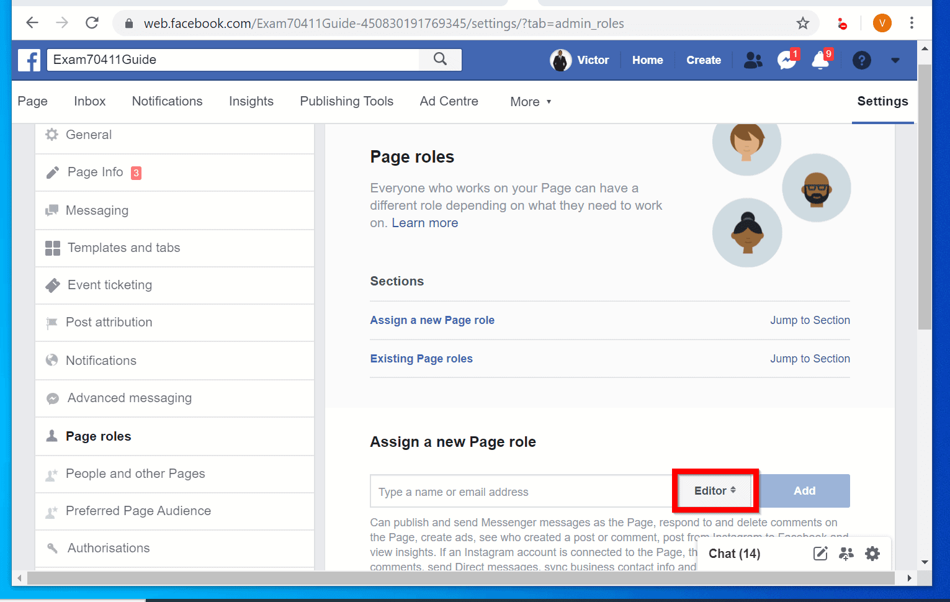Screen dimensions: 950x602
Task: Click the Learn more link
Action: coord(424,223)
